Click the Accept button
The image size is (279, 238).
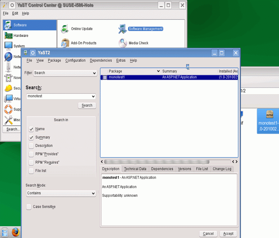[228, 234]
